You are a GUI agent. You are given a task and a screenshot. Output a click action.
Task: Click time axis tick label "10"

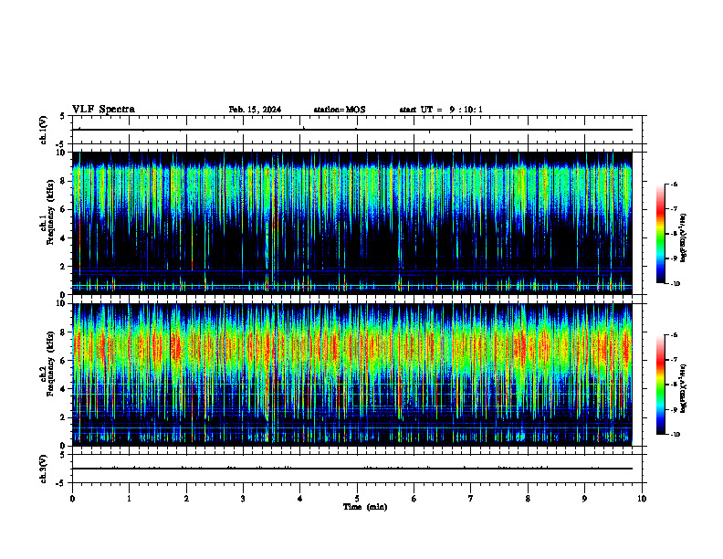(x=642, y=499)
